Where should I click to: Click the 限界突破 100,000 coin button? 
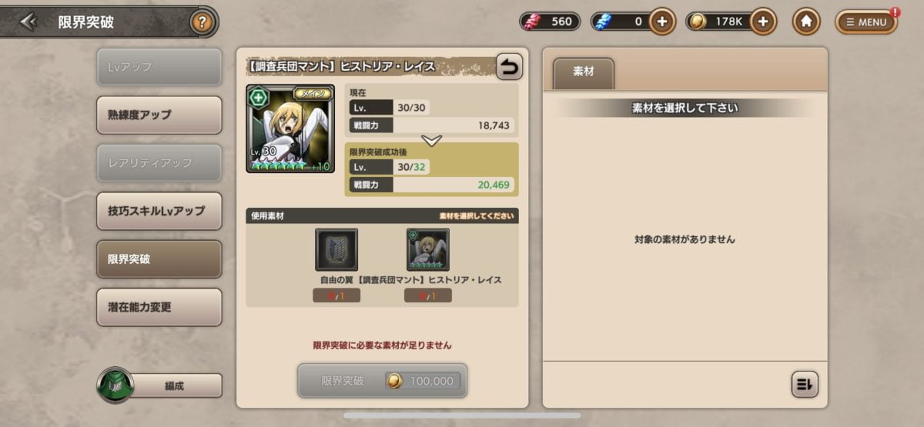383,381
